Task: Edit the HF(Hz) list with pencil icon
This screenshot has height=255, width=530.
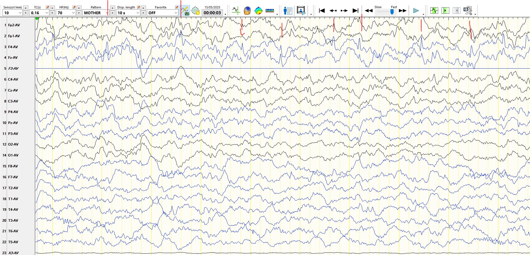Action: coord(74,7)
